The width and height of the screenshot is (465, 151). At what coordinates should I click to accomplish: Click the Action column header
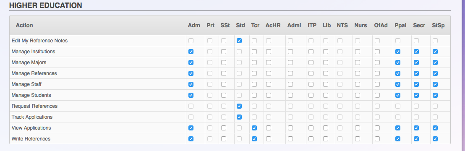point(24,26)
